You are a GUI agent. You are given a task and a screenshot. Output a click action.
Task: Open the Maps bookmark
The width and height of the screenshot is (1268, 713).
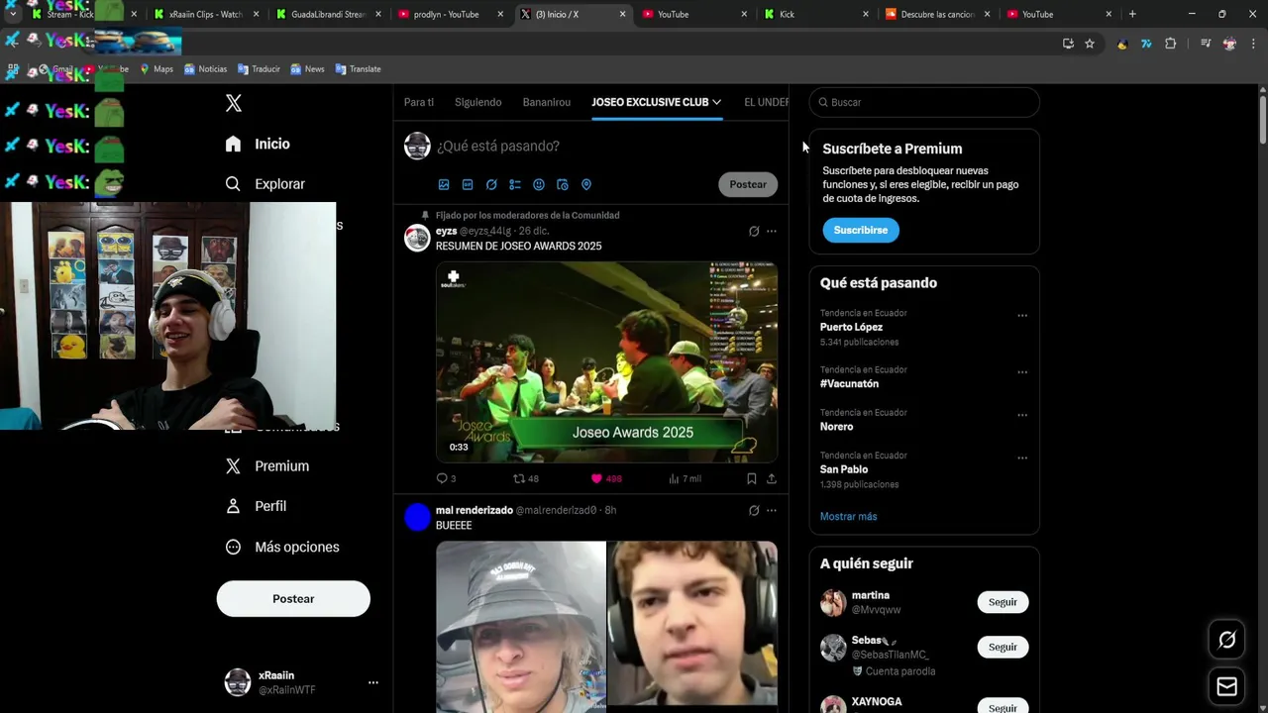[157, 69]
